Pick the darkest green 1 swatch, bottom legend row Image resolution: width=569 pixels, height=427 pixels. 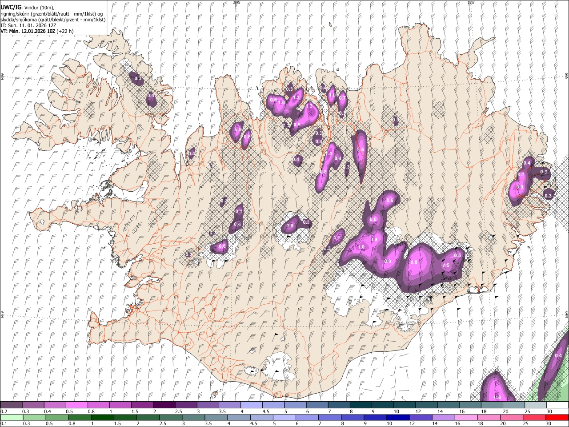[x=102, y=417]
